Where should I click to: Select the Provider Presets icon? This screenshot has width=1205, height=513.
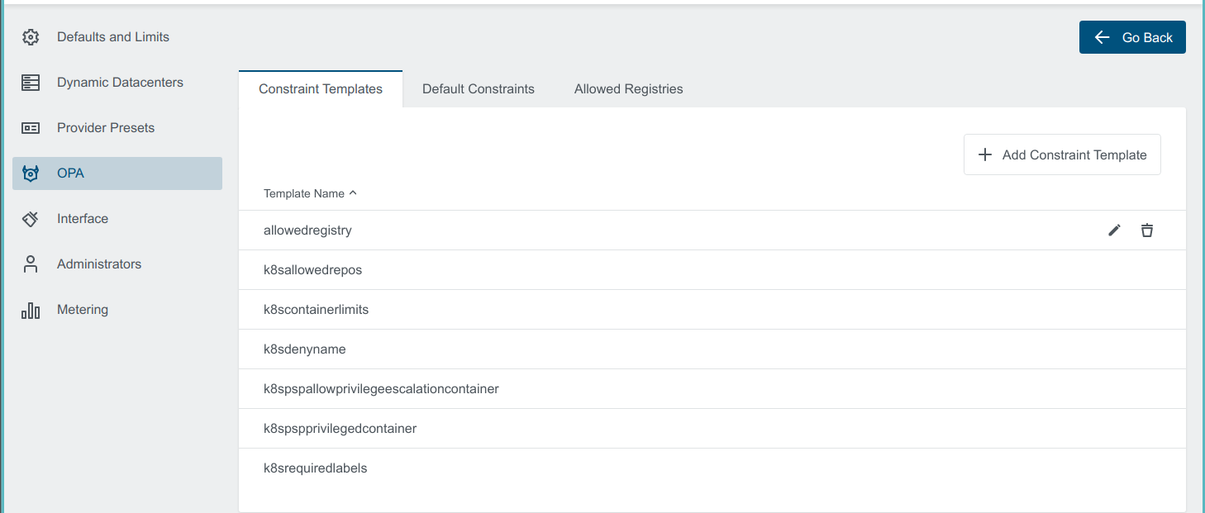click(x=31, y=127)
